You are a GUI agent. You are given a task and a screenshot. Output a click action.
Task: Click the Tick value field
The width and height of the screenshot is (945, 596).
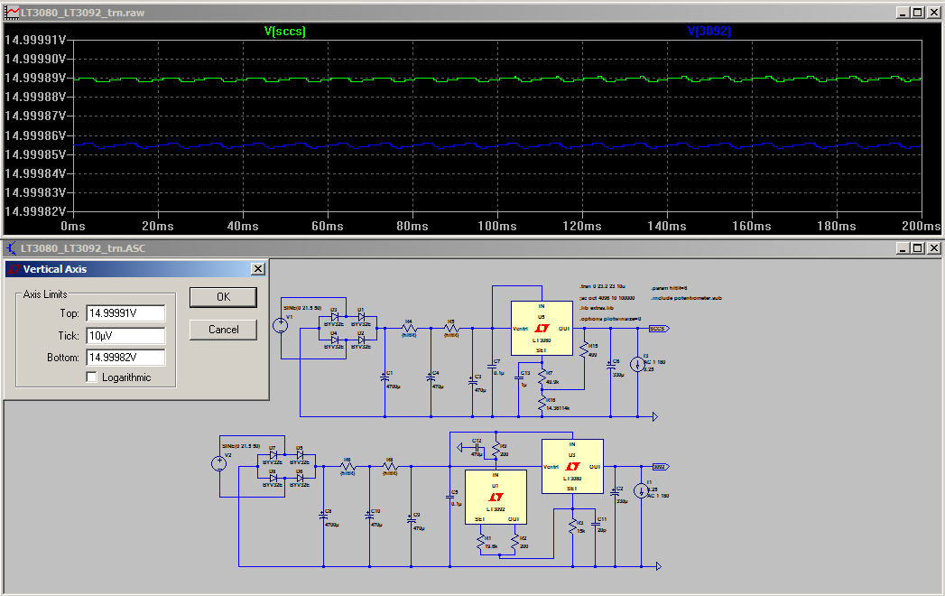pos(125,335)
